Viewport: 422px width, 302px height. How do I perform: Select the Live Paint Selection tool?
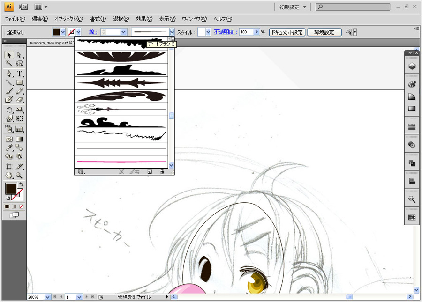(19, 156)
